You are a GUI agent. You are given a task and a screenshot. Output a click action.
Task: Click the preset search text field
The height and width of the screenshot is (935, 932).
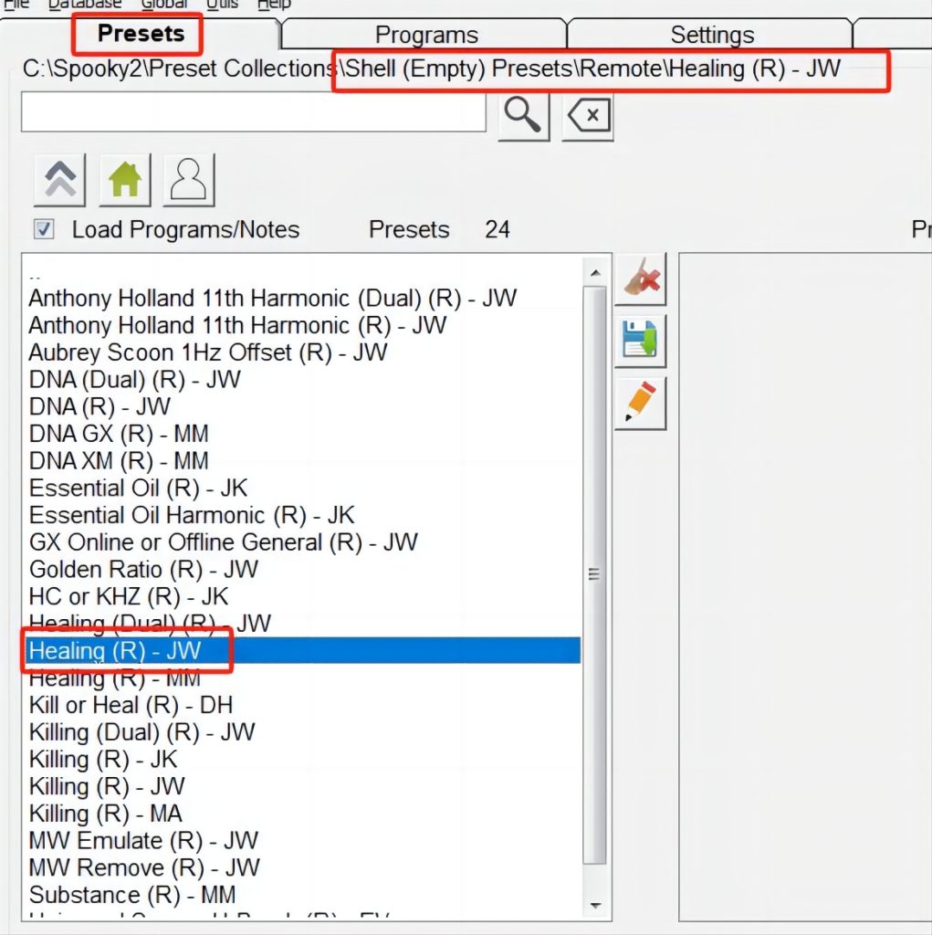pyautogui.click(x=253, y=112)
